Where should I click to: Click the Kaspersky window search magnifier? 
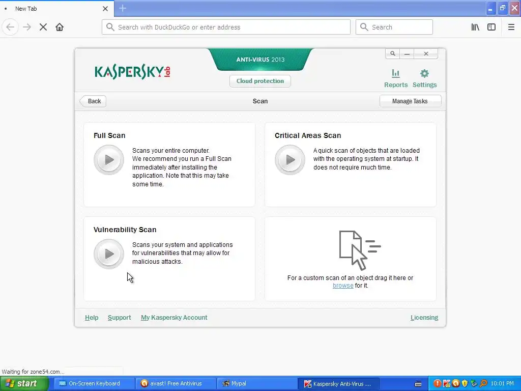point(393,53)
